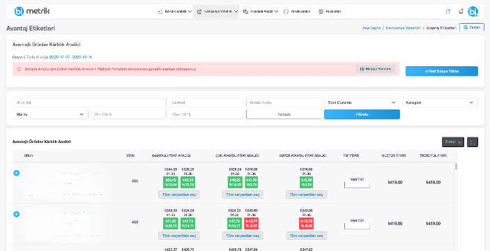Click the Avantaj Etiketleri page title

(31, 29)
